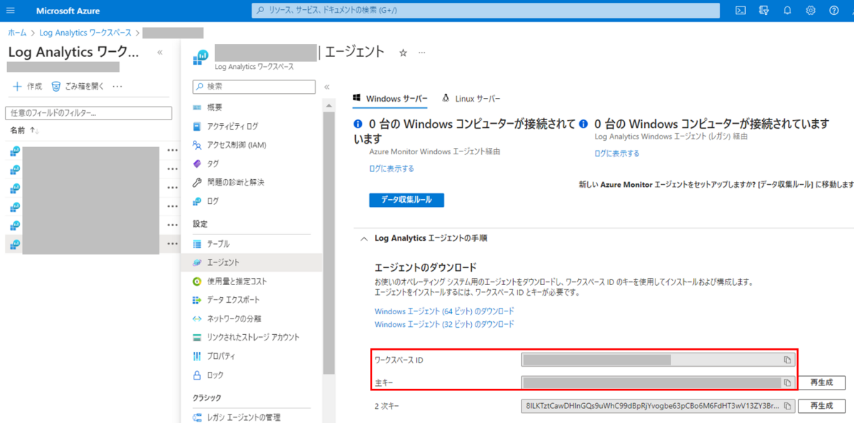Go to the ホーム breadcrumb link
854x423 pixels.
pyautogui.click(x=17, y=33)
